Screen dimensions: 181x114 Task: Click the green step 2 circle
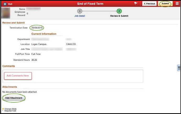[x=119, y=11]
